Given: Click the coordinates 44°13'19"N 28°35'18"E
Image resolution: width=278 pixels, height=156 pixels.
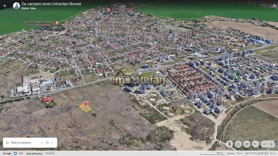Looking at the screenshot, I should point(257,153).
